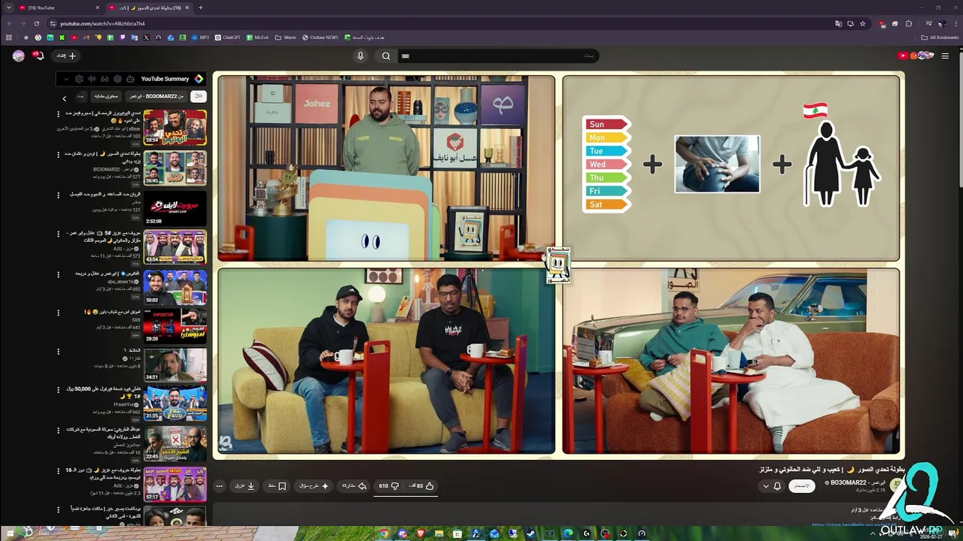
Task: Click the Ask (طرح سؤال) sparkle button
Action: [x=314, y=486]
